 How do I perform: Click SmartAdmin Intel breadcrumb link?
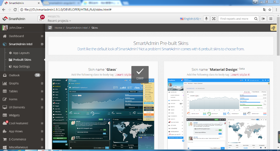point(77,28)
